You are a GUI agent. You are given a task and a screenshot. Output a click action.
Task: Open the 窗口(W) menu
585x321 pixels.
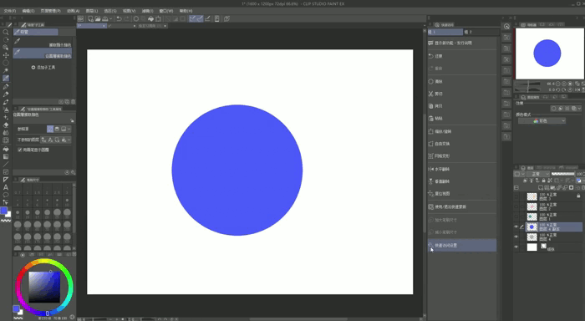click(x=166, y=11)
